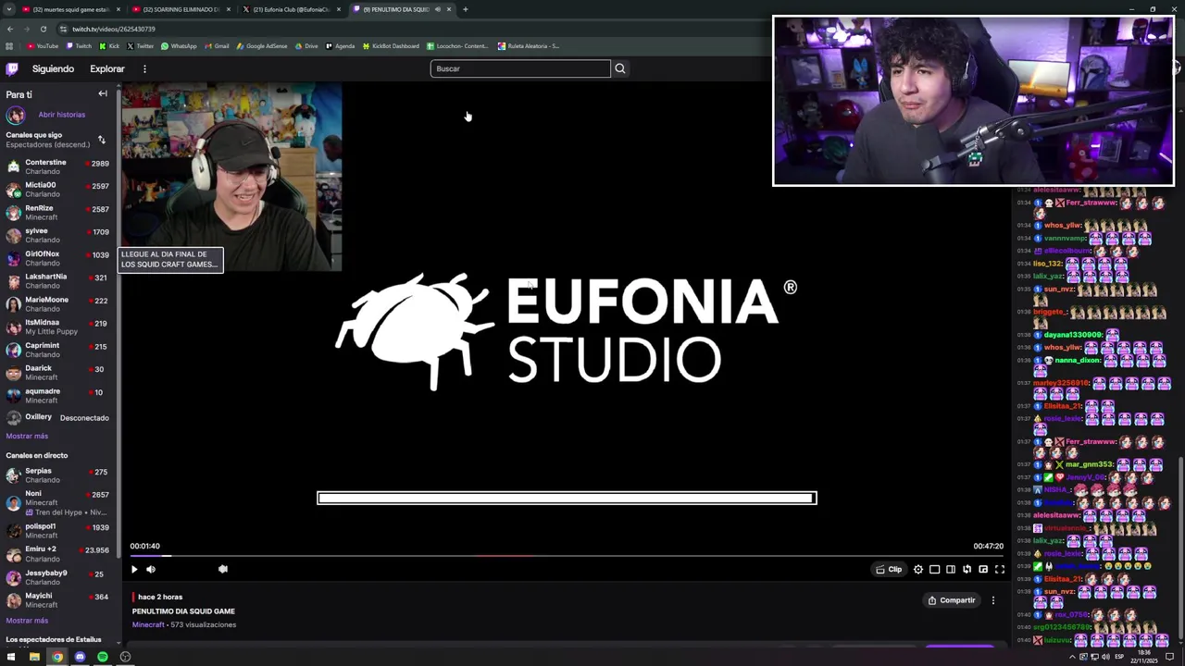Screen dimensions: 1185x666
Task: Open the YouTube bookmark
Action: tap(43, 45)
